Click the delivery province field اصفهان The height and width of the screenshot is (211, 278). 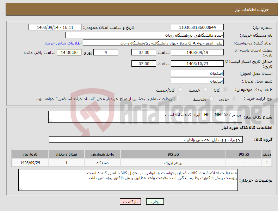coord(197,73)
